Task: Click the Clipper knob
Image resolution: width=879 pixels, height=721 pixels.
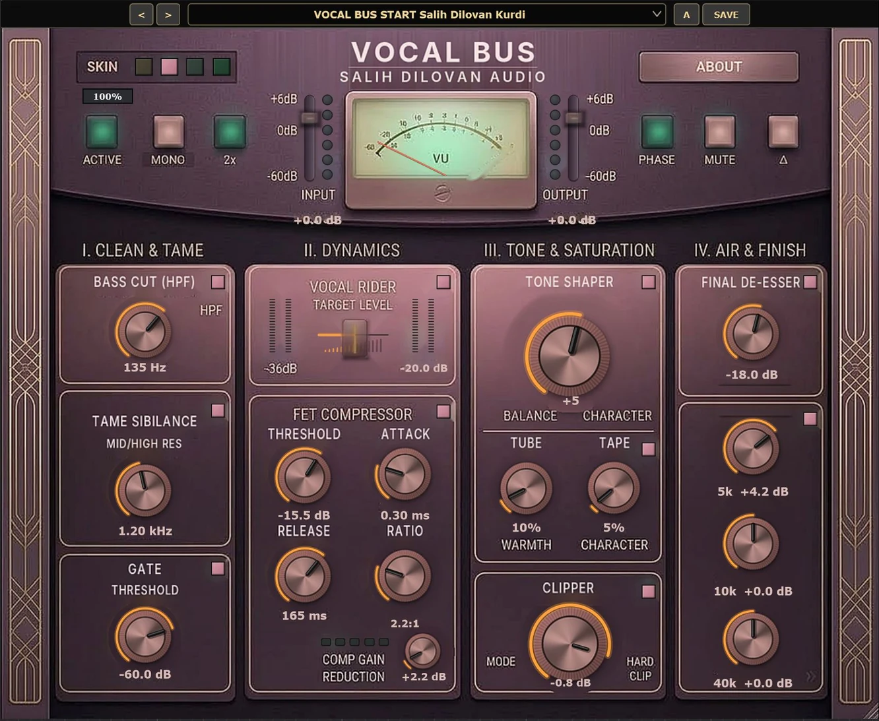Action: click(x=569, y=643)
